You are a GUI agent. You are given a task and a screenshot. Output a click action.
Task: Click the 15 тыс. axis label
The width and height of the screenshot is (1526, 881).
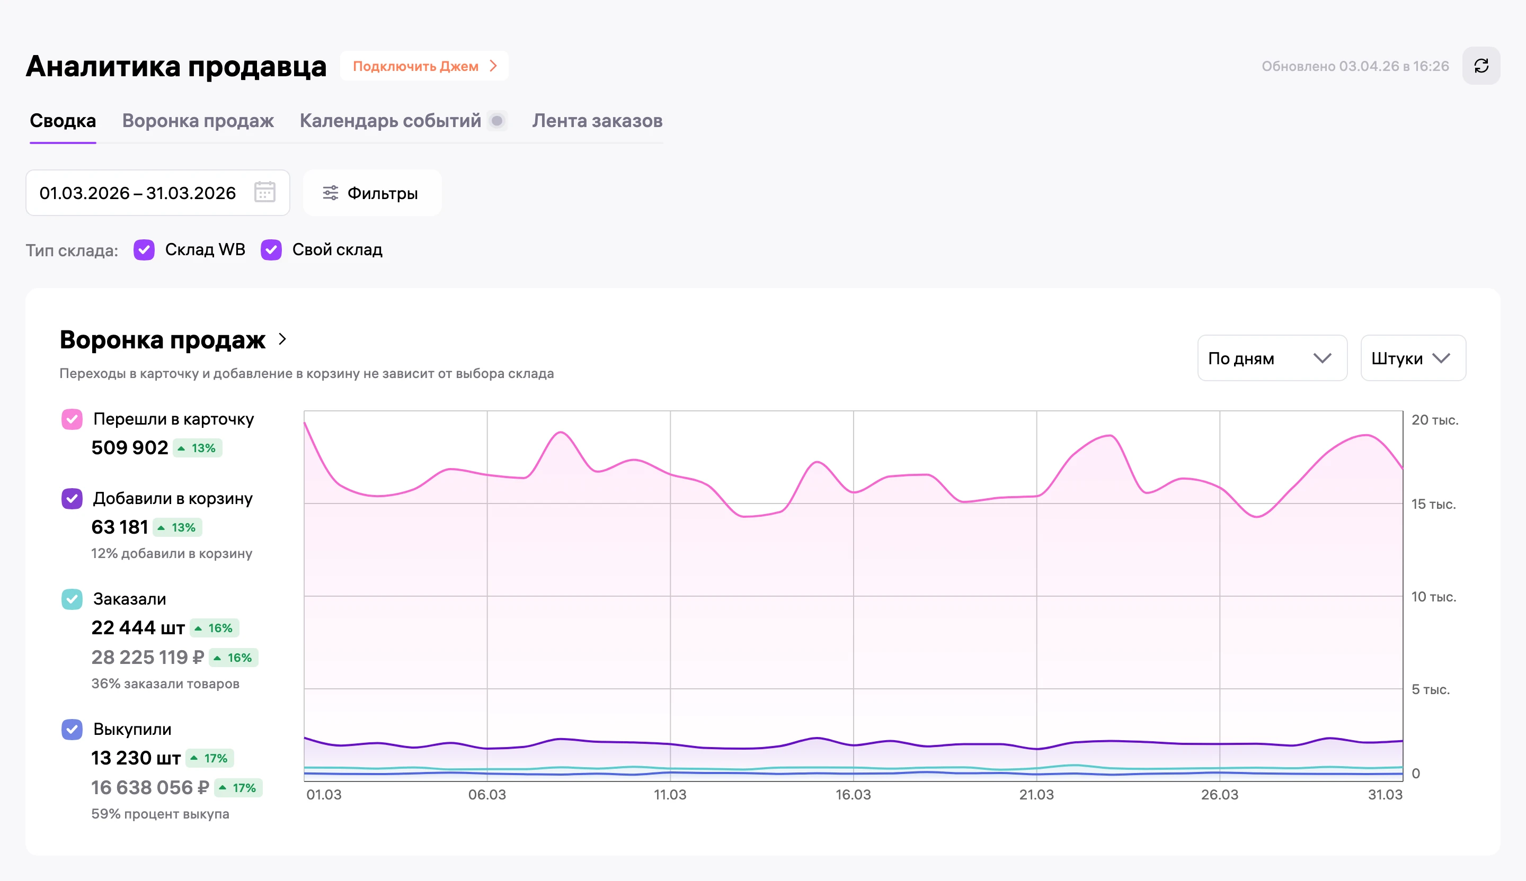click(1433, 504)
